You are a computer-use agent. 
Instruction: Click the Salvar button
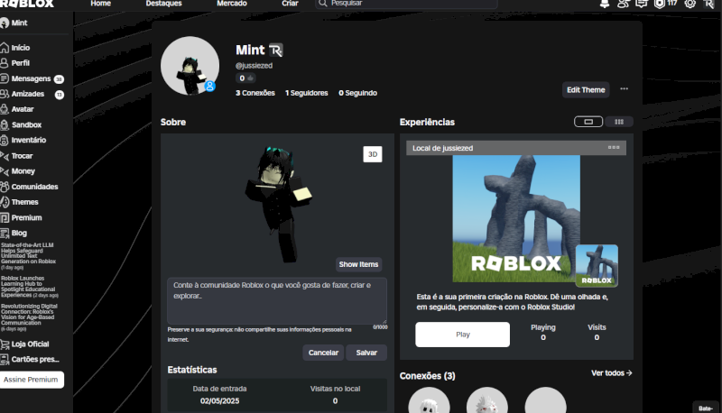(366, 353)
